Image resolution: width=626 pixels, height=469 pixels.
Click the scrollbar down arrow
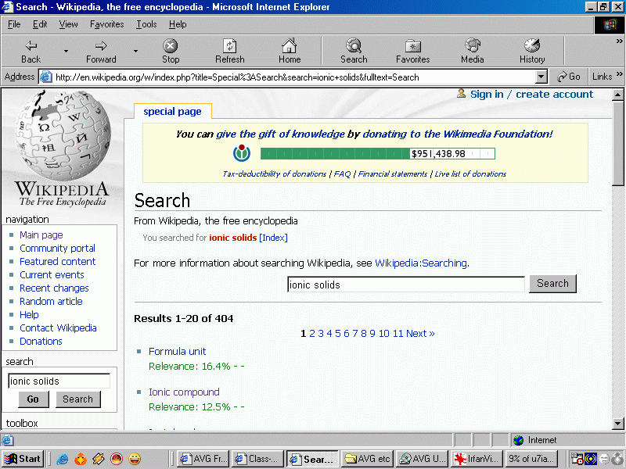coord(617,424)
